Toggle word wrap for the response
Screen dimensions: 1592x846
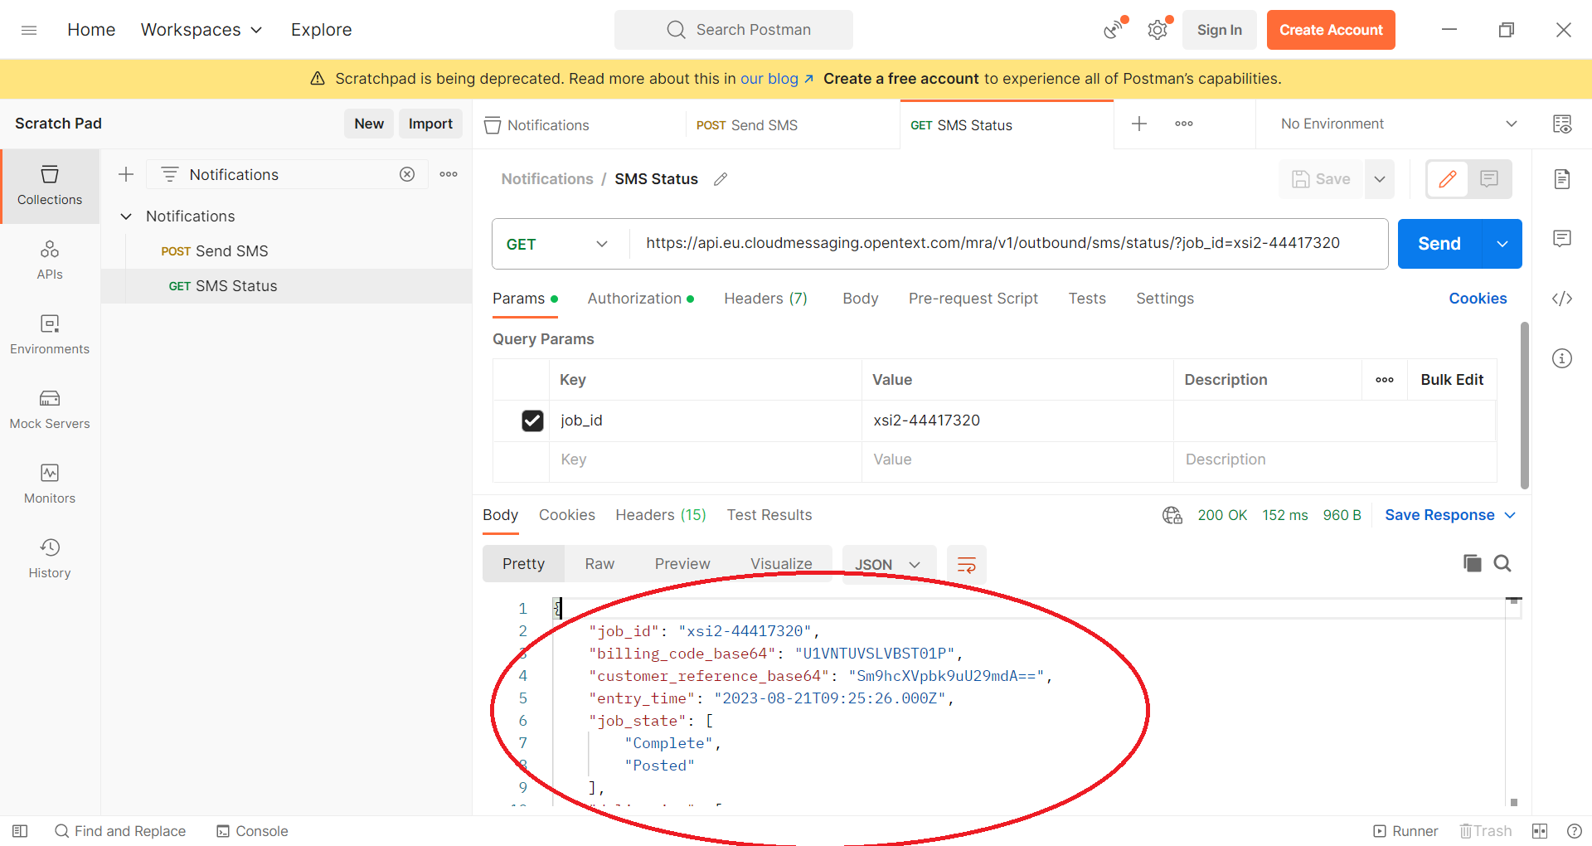point(966,565)
